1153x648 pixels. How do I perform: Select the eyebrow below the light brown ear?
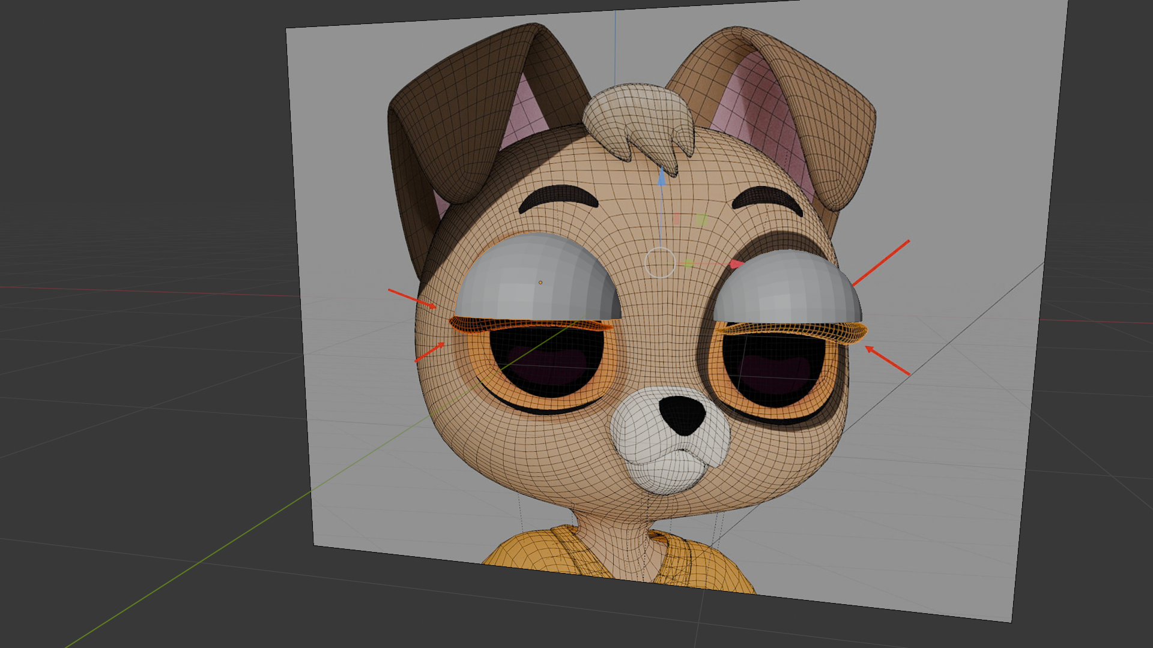[x=767, y=200]
